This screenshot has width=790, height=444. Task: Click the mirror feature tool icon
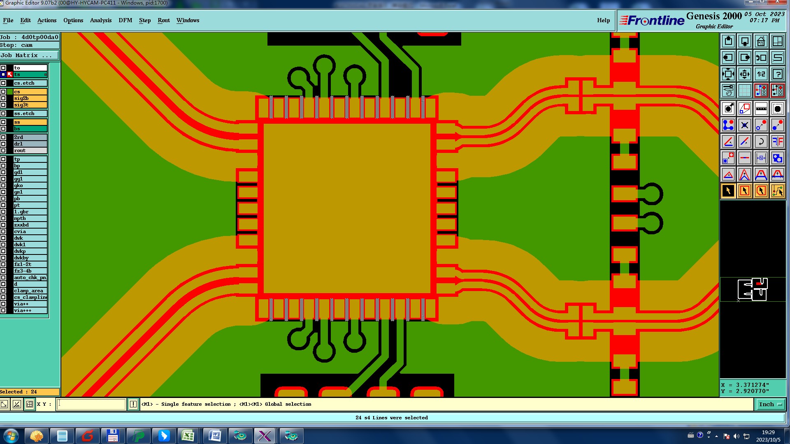[x=777, y=141]
